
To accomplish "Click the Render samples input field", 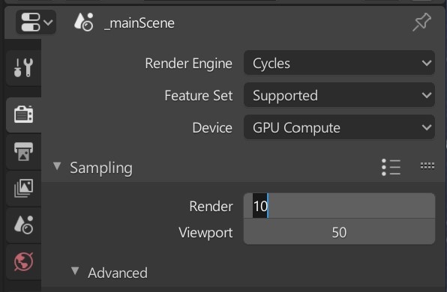I will click(339, 205).
